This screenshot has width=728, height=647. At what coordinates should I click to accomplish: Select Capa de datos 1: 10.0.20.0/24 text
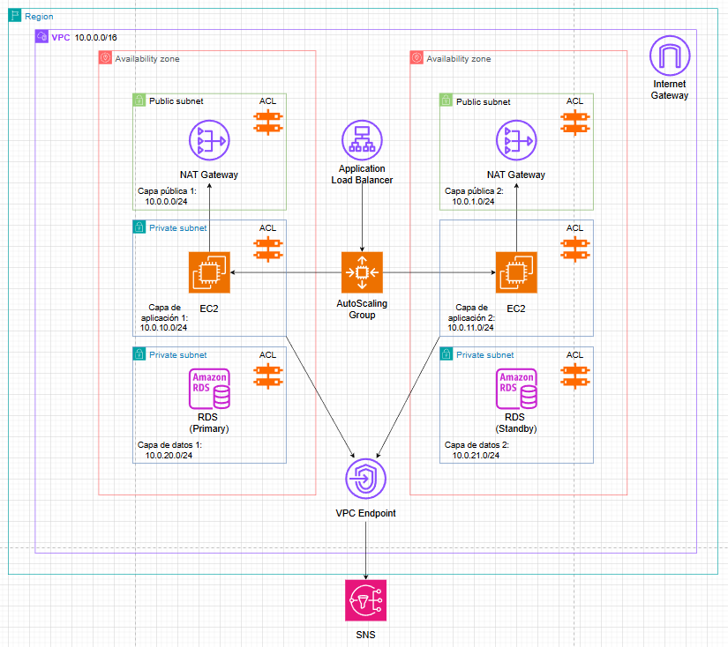[169, 450]
